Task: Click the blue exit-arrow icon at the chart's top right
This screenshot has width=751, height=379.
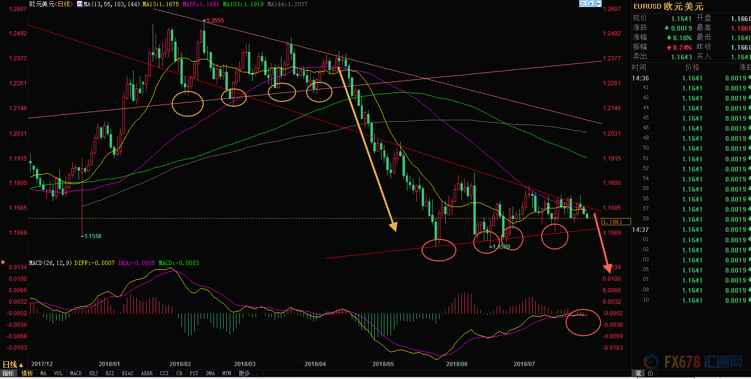Action: click(x=598, y=4)
